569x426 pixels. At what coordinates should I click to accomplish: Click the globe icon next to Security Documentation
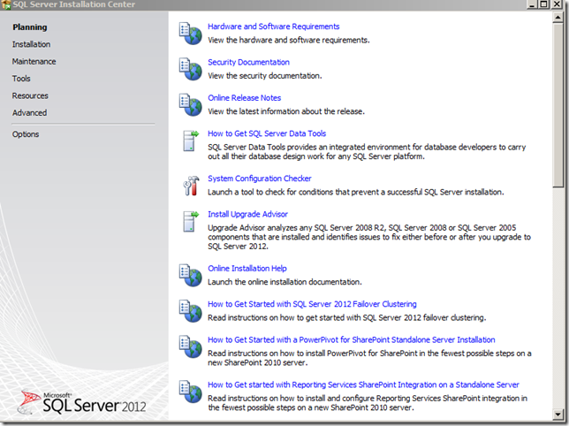click(190, 68)
